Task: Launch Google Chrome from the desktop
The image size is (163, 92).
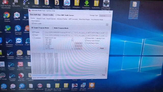Action: [x=7, y=17]
